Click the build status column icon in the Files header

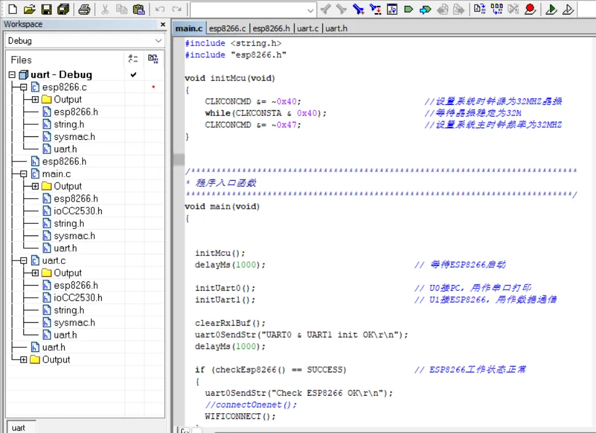pyautogui.click(x=153, y=59)
